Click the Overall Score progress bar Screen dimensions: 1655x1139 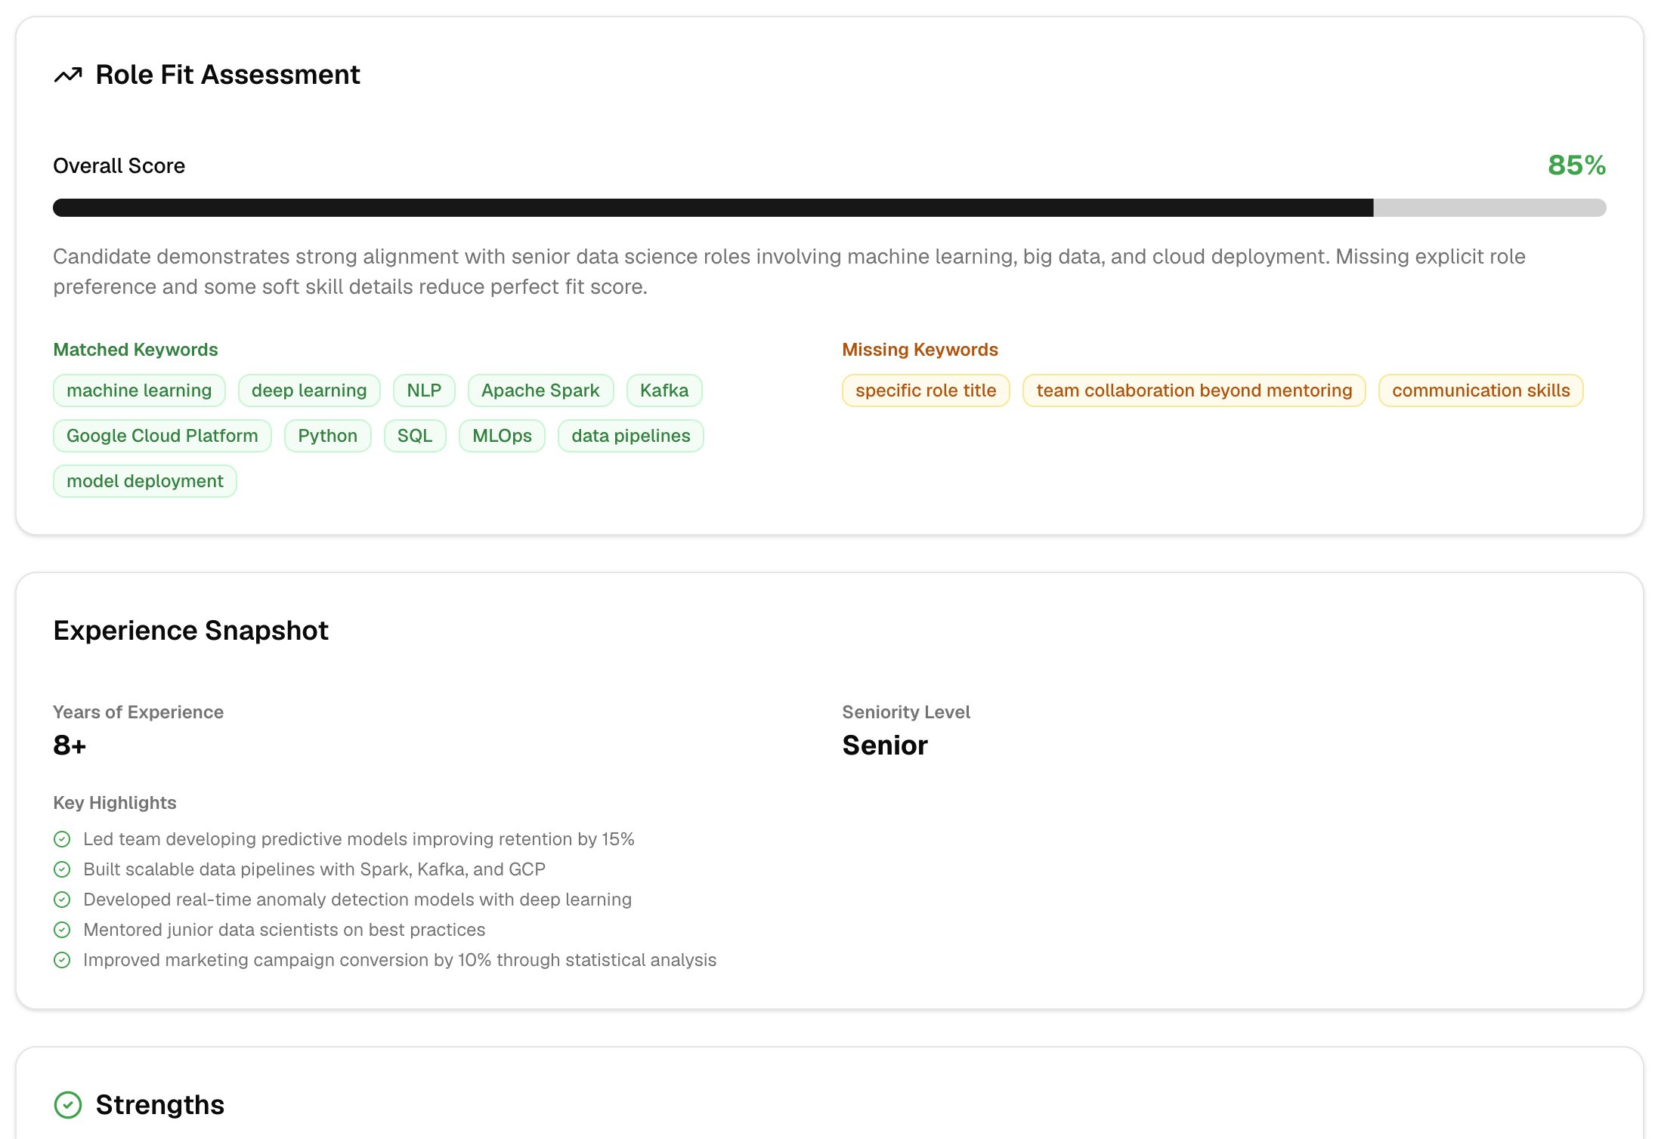pyautogui.click(x=829, y=208)
